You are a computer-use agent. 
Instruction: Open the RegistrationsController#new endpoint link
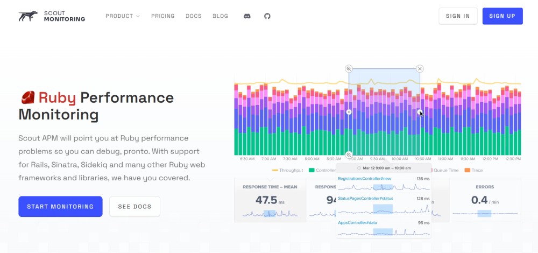click(x=364, y=178)
